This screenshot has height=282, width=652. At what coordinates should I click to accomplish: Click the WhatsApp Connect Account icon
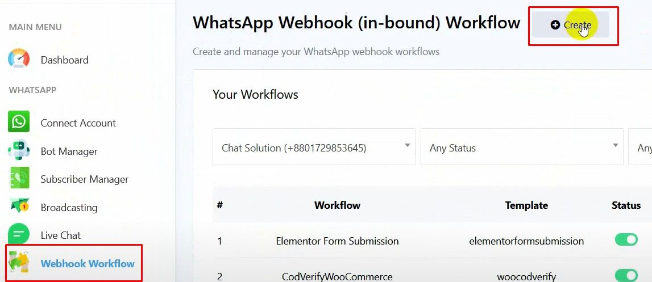pyautogui.click(x=19, y=123)
